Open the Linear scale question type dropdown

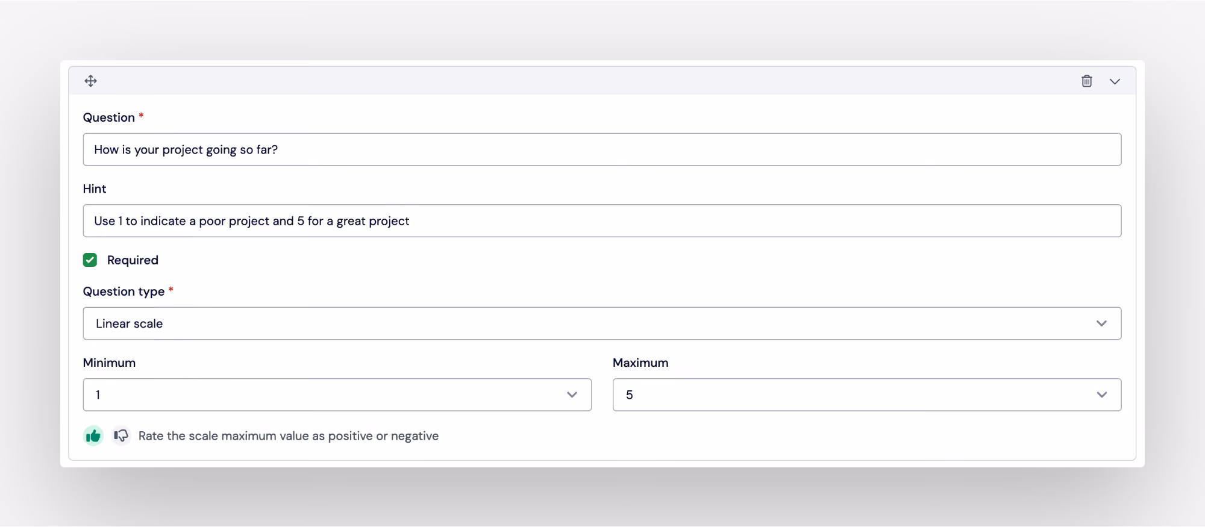pos(602,323)
